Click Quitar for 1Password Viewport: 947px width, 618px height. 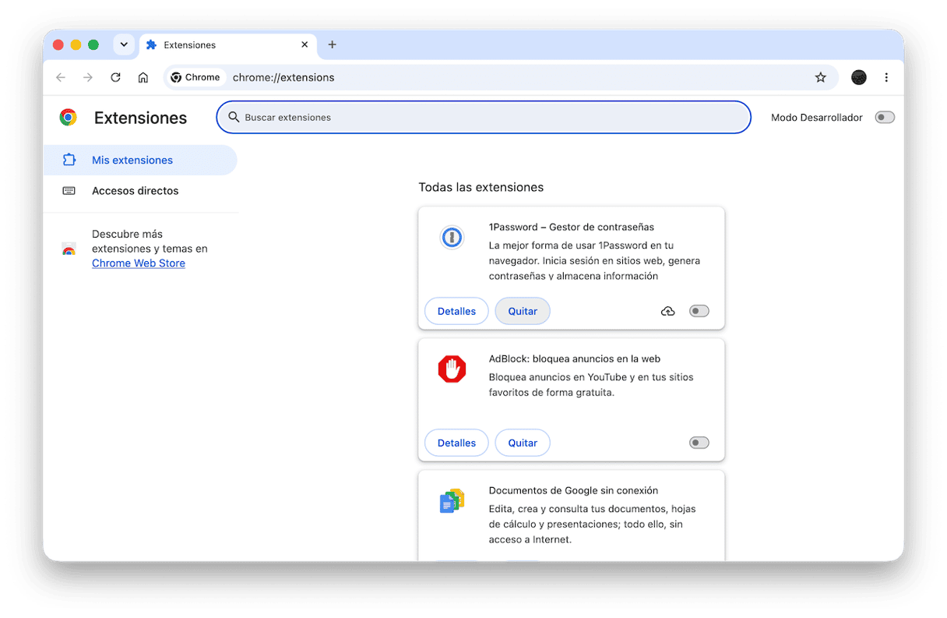(x=523, y=311)
